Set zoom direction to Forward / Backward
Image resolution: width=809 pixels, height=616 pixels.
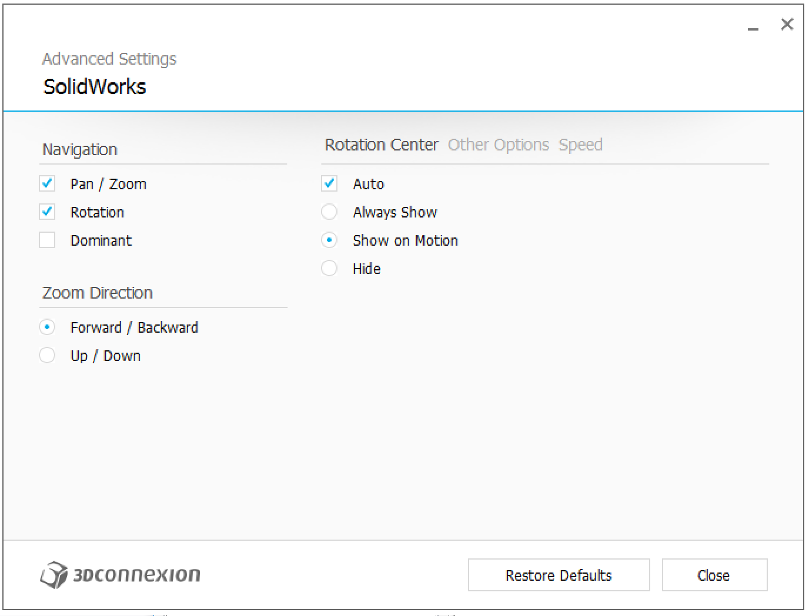[x=47, y=327]
